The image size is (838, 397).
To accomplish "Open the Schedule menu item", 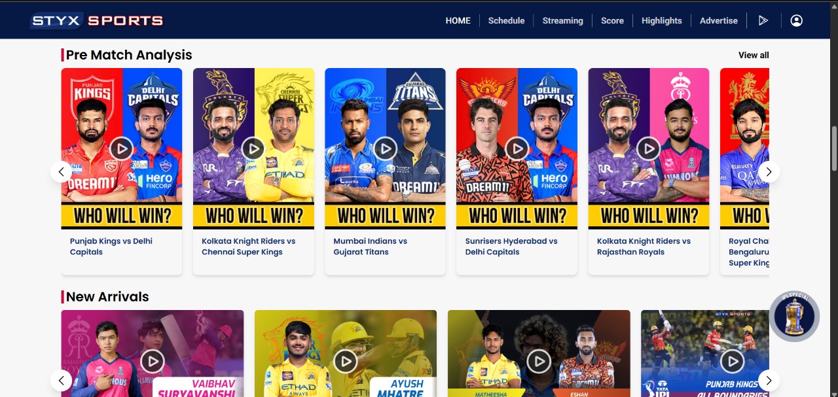I will coord(506,20).
